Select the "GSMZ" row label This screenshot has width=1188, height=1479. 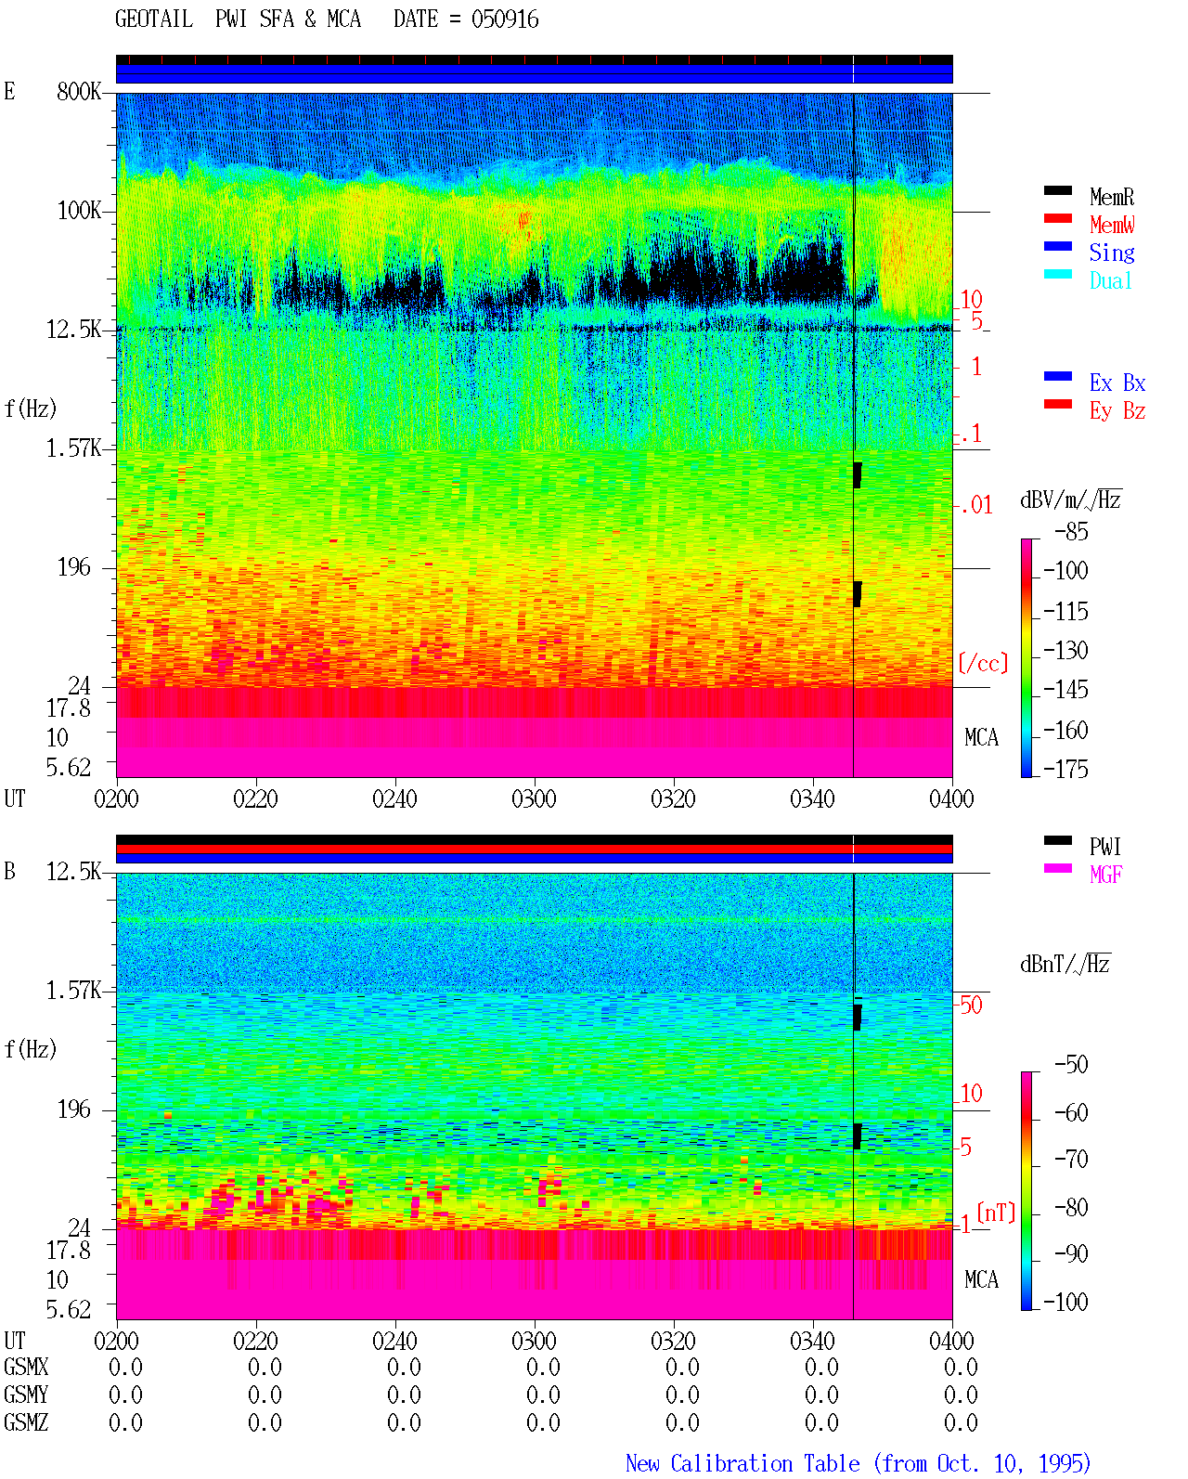[x=26, y=1423]
